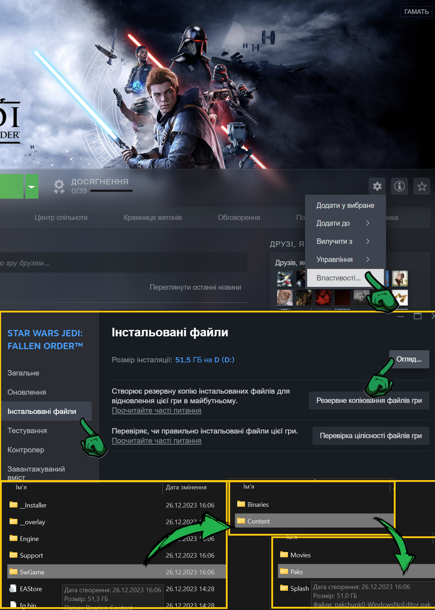This screenshot has width=435, height=610.
Task: Open the backup "Прочитайте часті питання" link
Action: pos(157,410)
